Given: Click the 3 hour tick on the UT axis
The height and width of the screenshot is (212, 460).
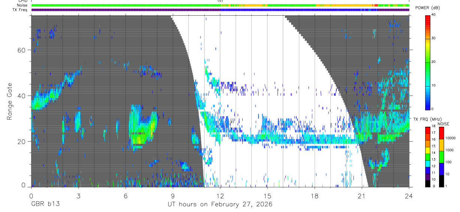Looking at the screenshot, I should coord(78,196).
